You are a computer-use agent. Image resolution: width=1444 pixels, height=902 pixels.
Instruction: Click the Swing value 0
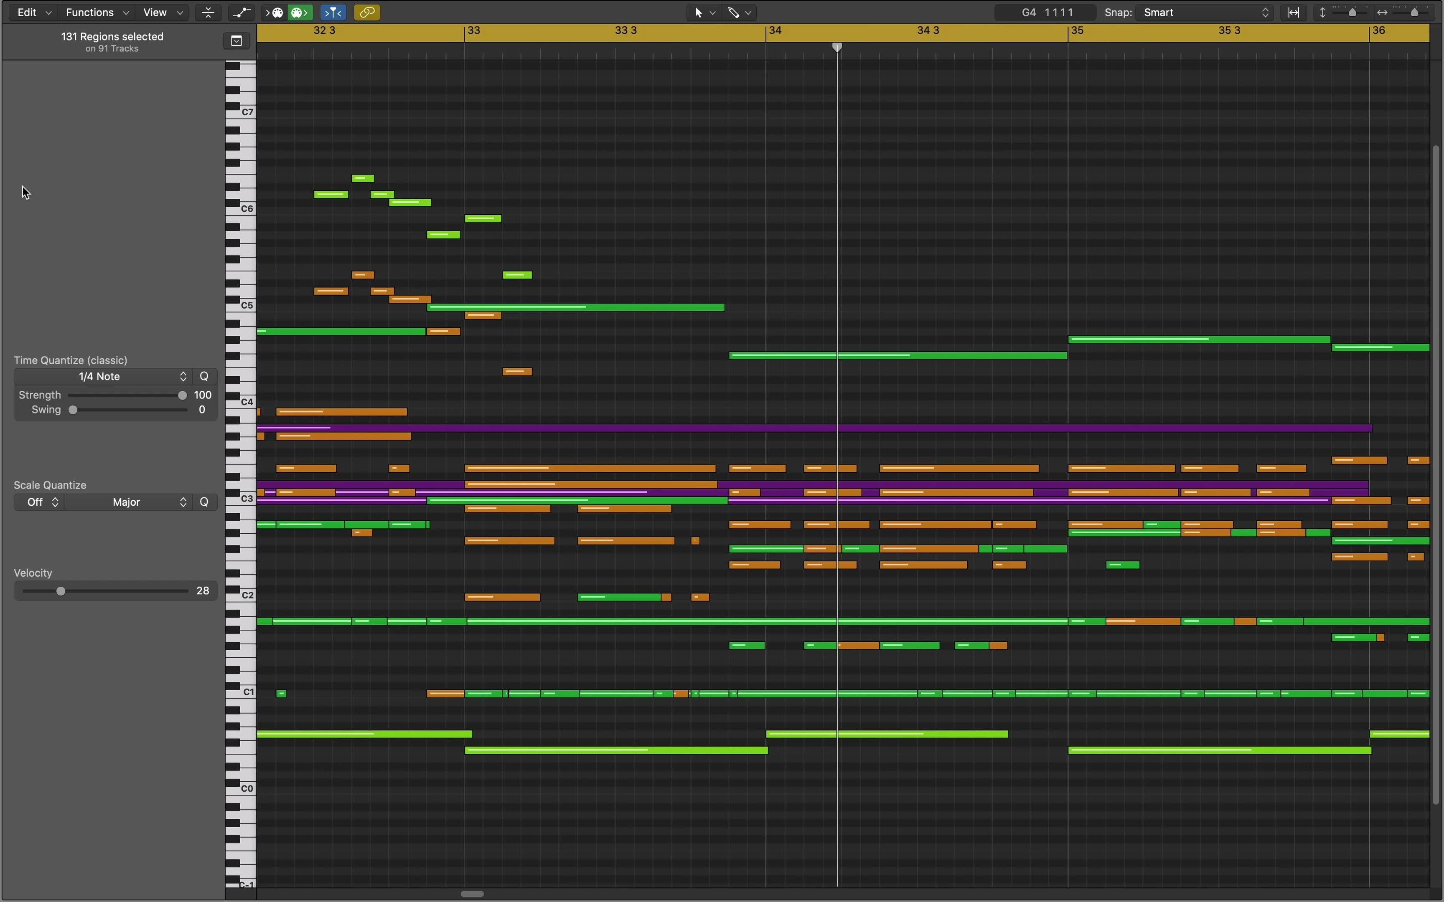[202, 410]
